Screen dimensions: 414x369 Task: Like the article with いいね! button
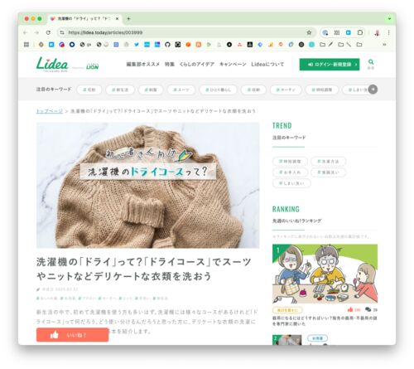point(72,335)
